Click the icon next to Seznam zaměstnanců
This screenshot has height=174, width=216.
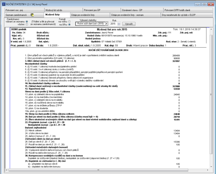tap(32, 15)
